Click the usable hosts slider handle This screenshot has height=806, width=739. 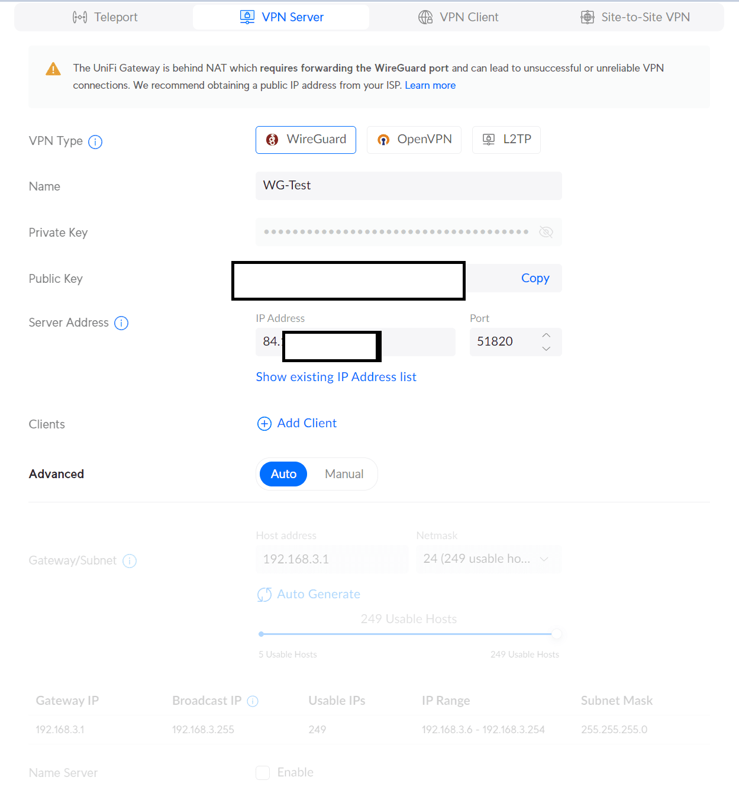pyautogui.click(x=556, y=634)
